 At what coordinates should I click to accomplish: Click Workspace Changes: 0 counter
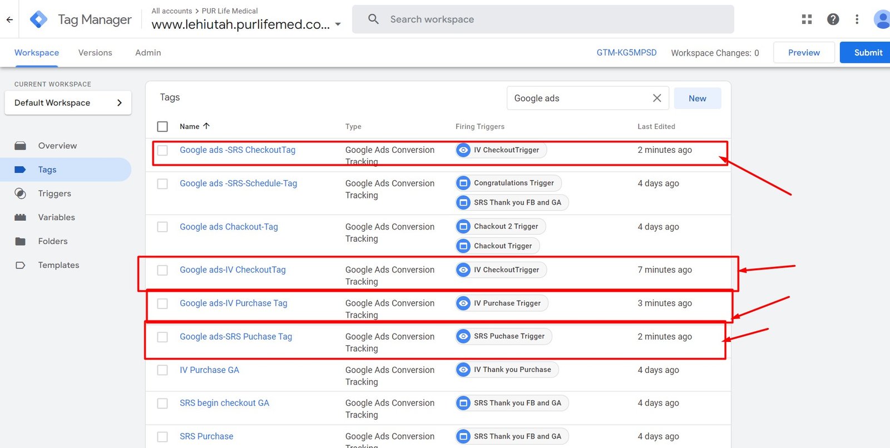tap(715, 53)
